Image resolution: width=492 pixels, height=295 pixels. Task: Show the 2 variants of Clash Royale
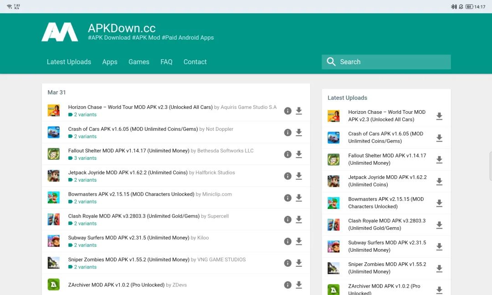point(82,224)
